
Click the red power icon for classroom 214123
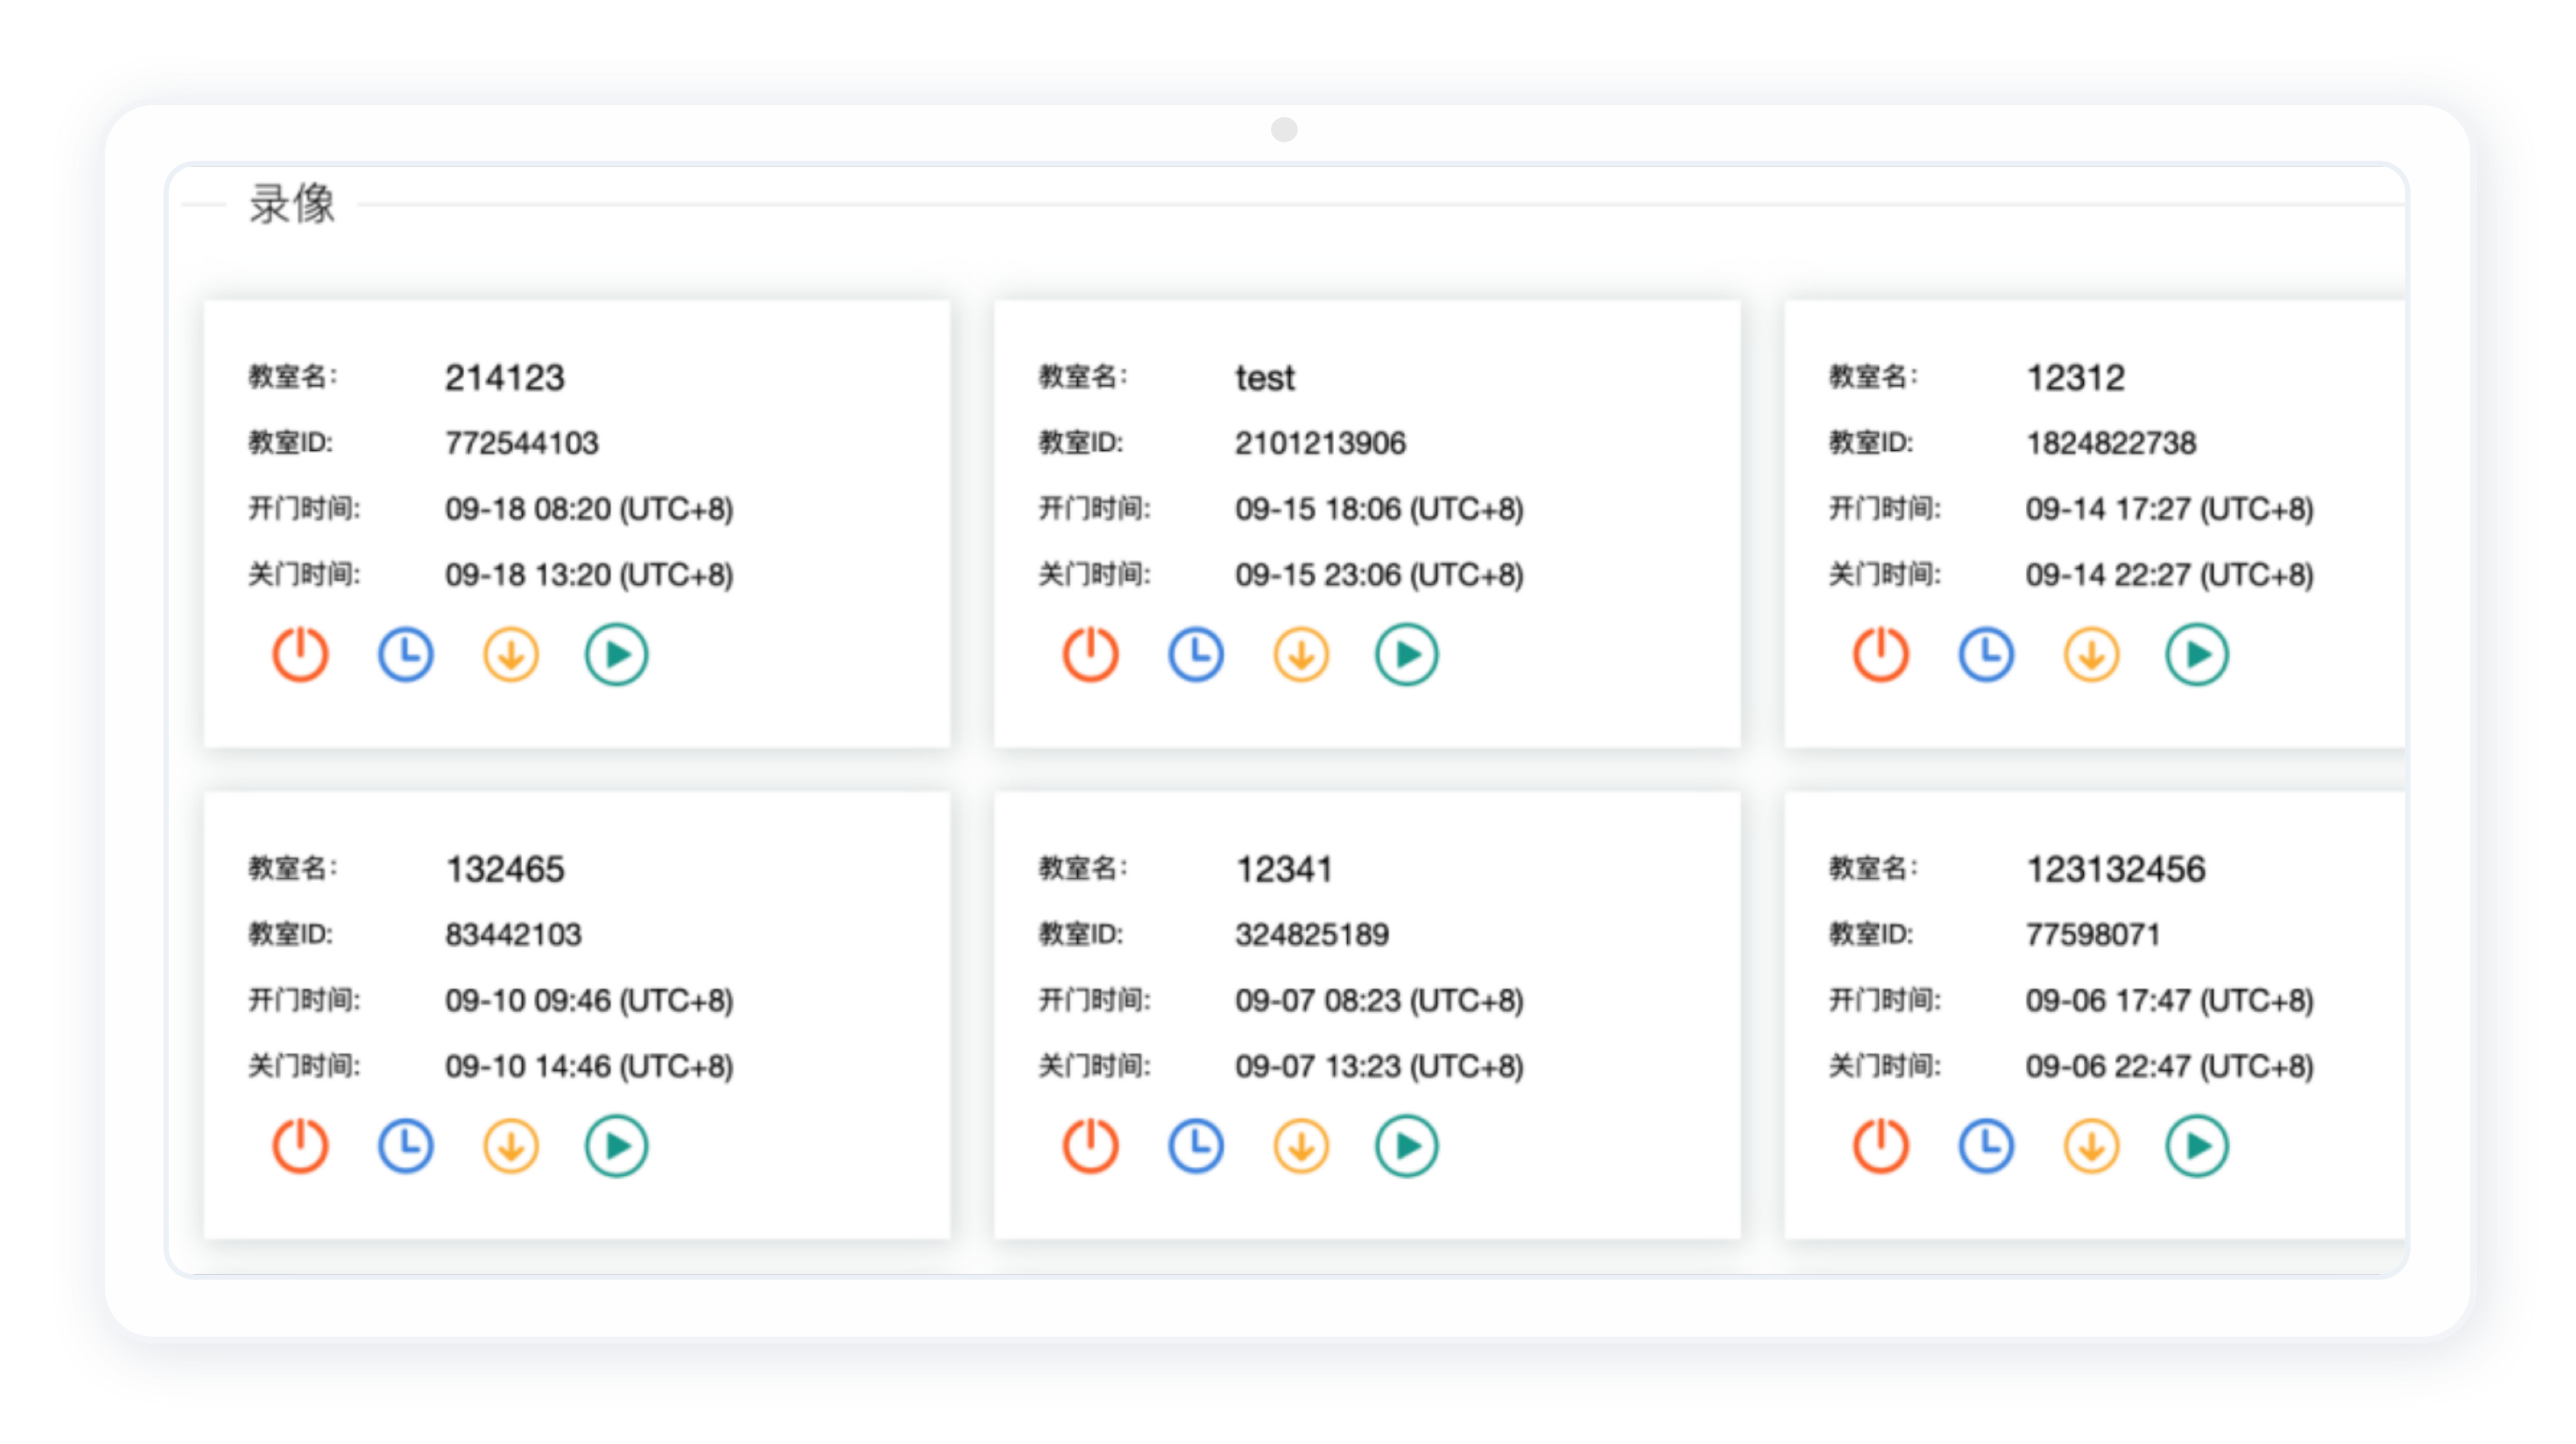pos(300,654)
